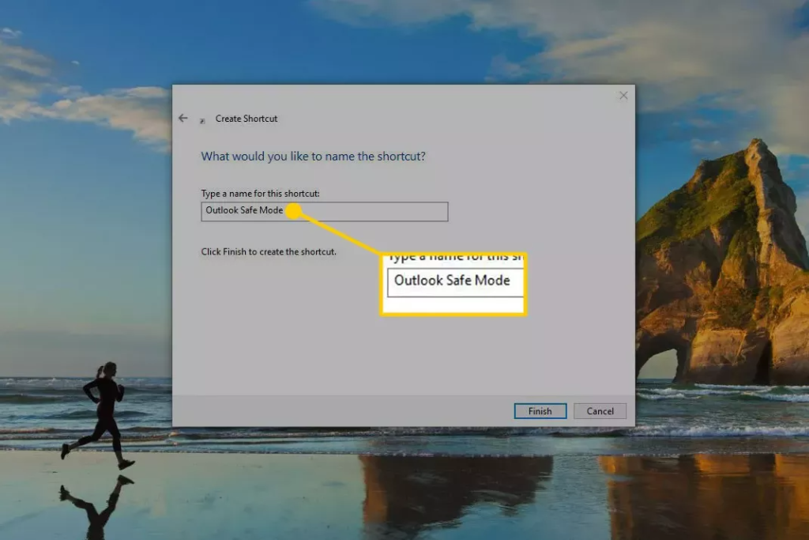Screen dimensions: 809x540
Task: Click the runner's reflection on wet sand
Action: pos(96,506)
